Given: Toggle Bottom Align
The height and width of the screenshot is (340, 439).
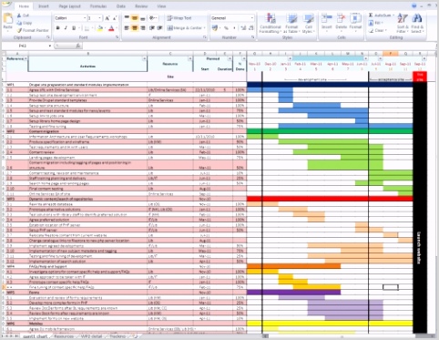Looking at the screenshot, I should pyautogui.click(x=142, y=18).
